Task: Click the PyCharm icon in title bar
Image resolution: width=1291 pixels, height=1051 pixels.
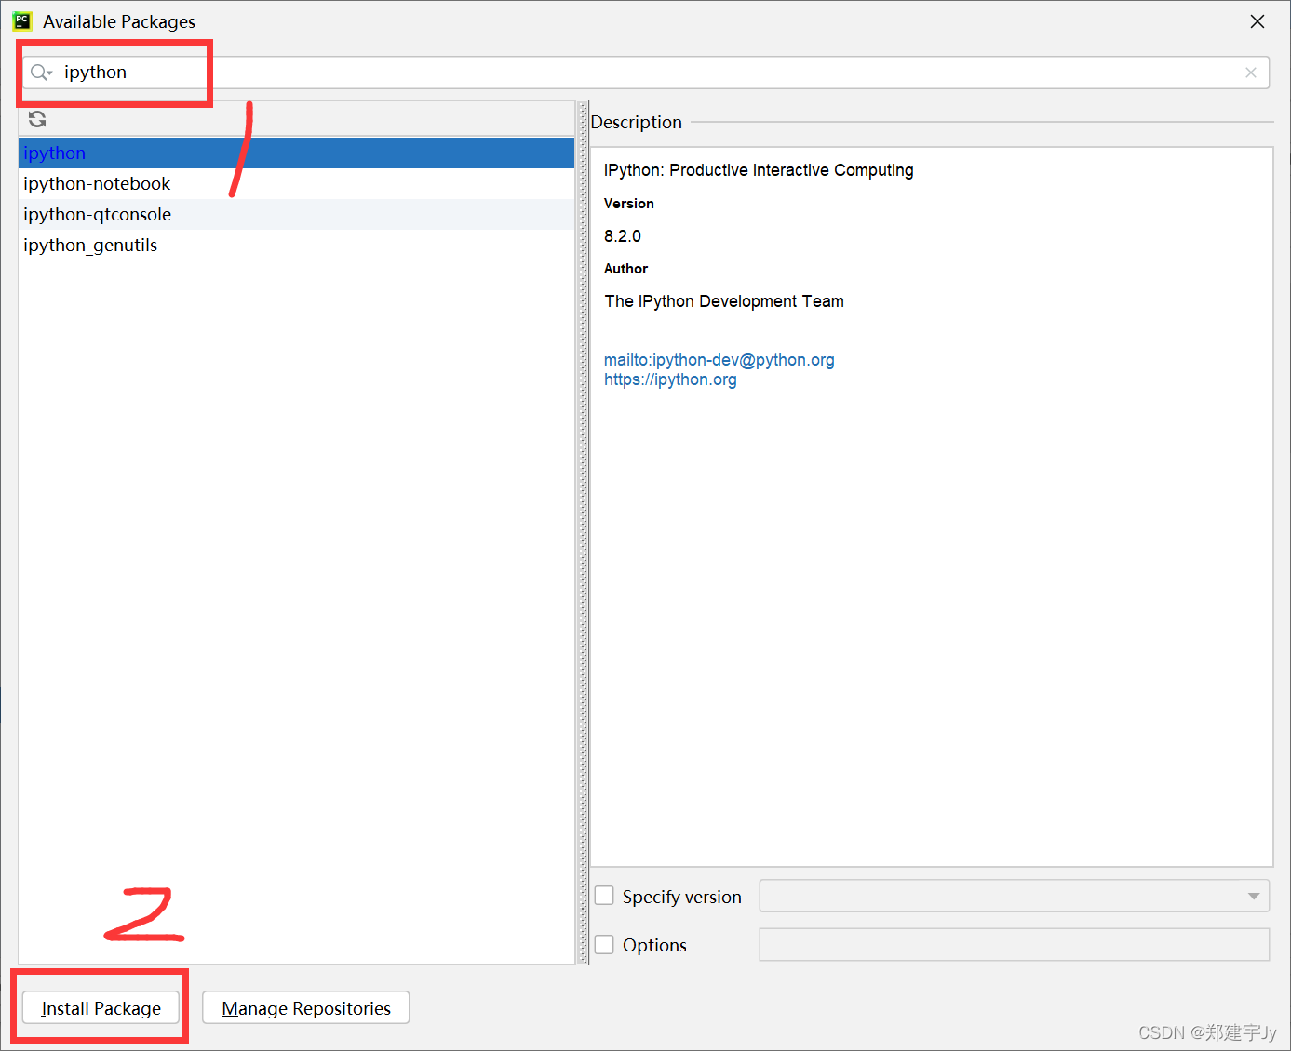Action: coord(21,20)
